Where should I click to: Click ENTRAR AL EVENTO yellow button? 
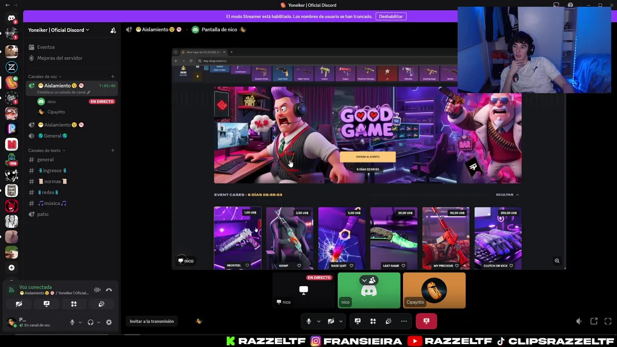tap(368, 157)
